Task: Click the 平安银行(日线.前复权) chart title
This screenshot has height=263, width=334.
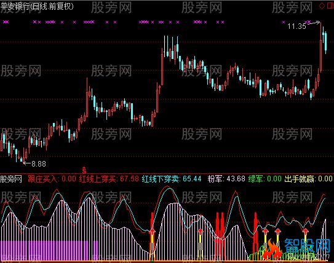Action: [37, 7]
